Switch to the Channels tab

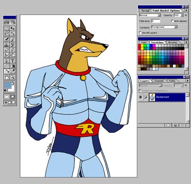tap(159, 81)
